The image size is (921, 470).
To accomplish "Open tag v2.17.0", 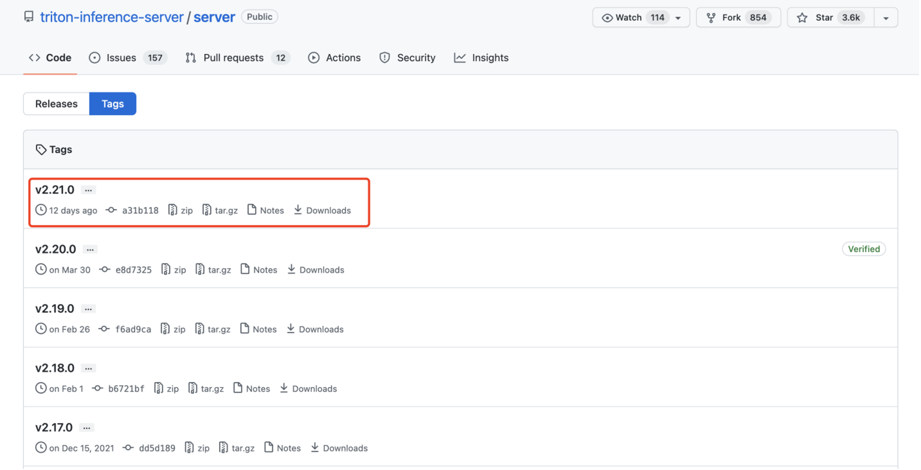I will click(x=54, y=427).
